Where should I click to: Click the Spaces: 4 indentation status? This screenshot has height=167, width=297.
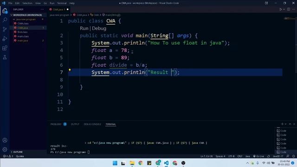[220, 156]
